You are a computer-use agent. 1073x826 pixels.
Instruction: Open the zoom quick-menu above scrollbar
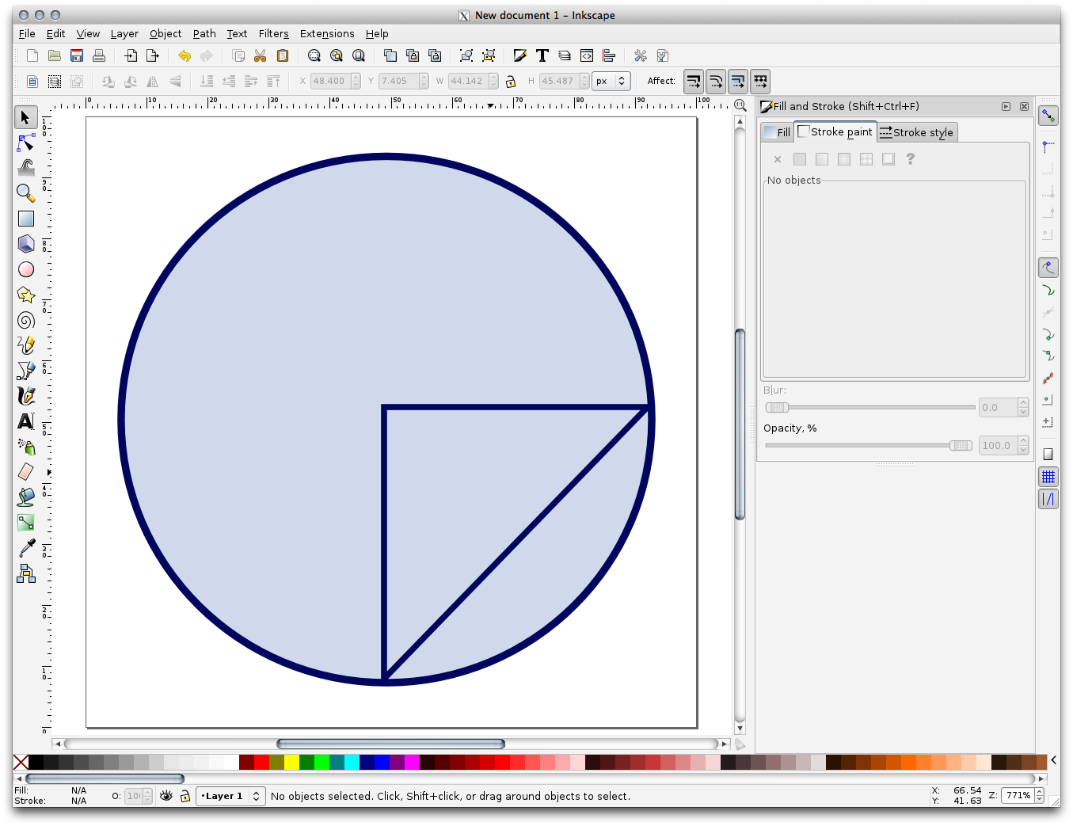(x=740, y=105)
